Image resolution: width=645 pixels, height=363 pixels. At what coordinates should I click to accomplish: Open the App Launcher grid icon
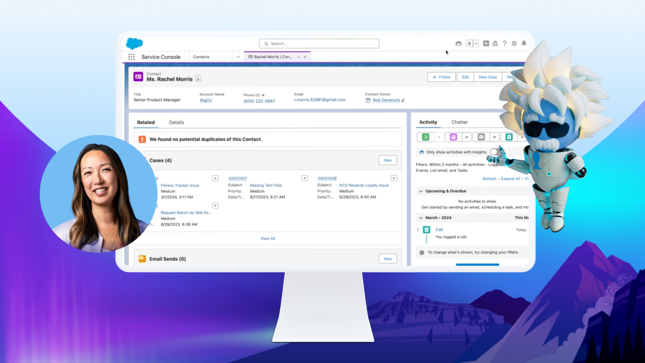point(132,56)
